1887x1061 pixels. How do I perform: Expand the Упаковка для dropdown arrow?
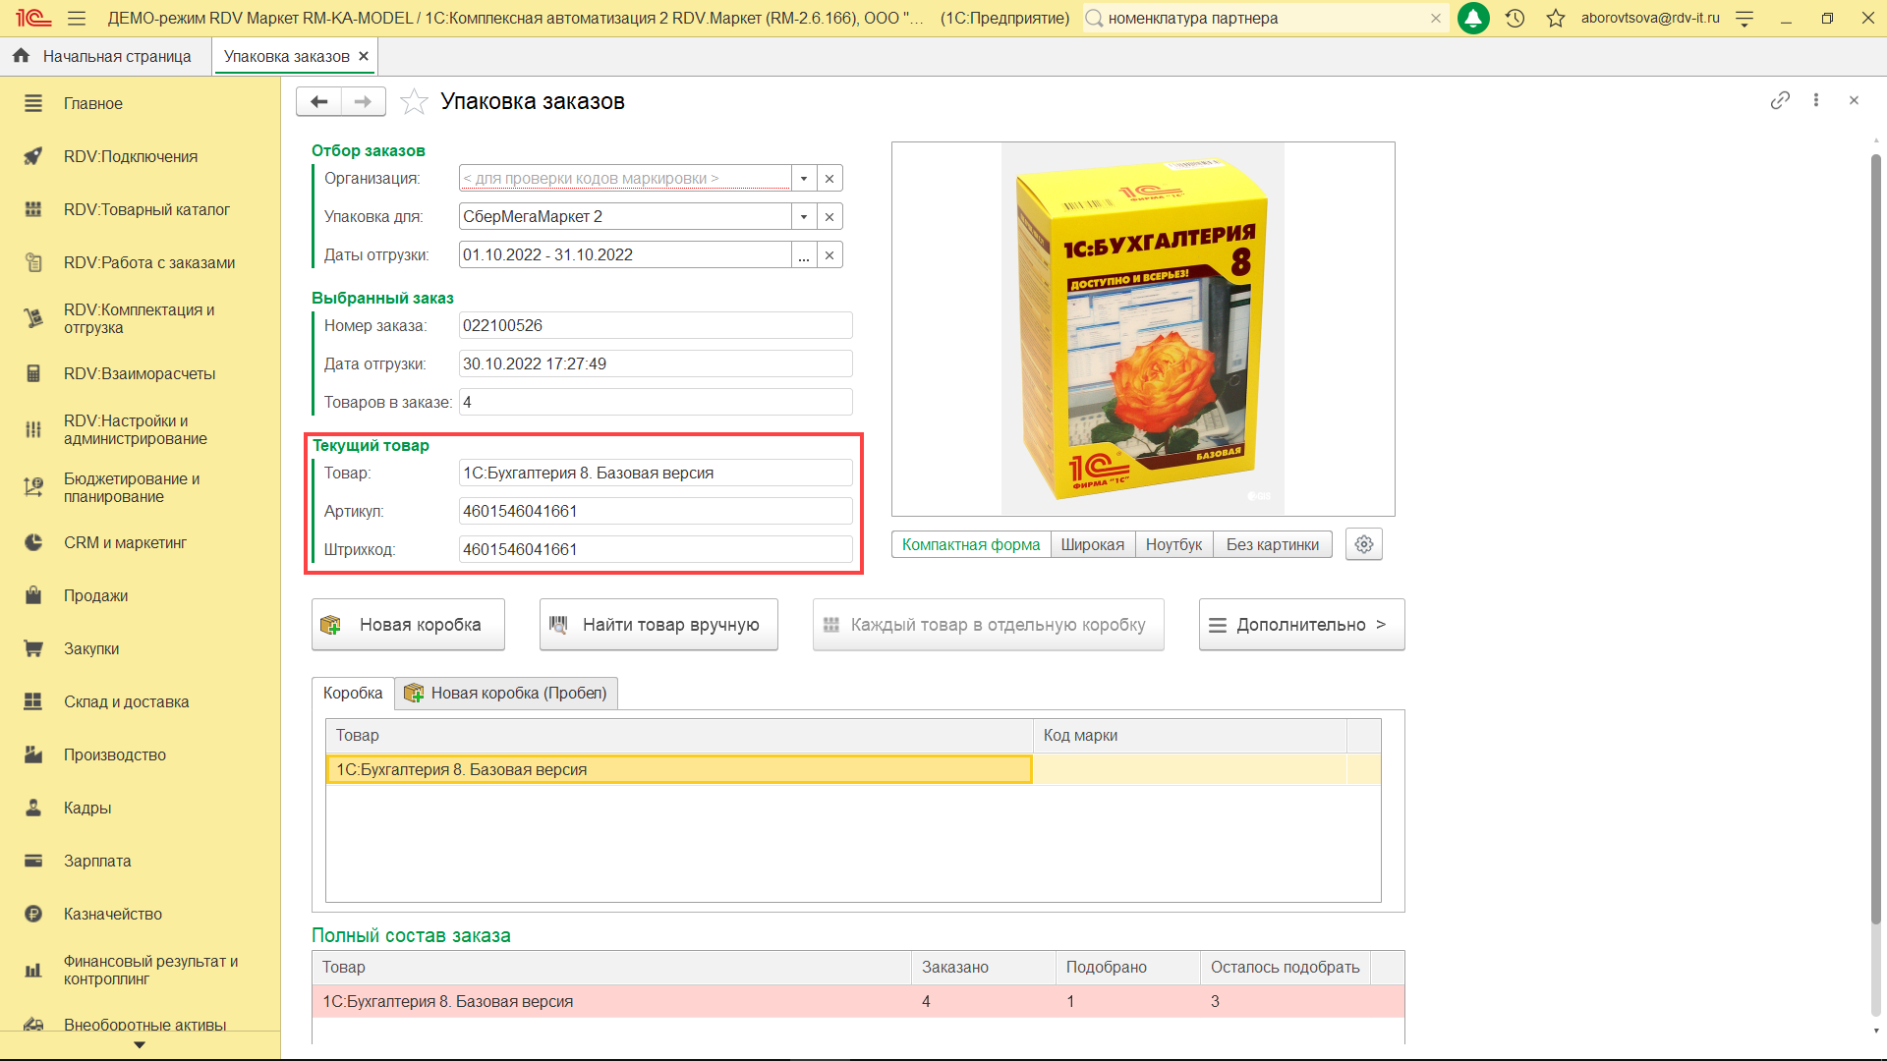(804, 216)
